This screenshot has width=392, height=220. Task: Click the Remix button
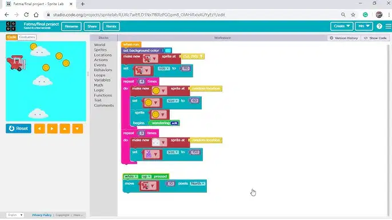pyautogui.click(x=111, y=26)
